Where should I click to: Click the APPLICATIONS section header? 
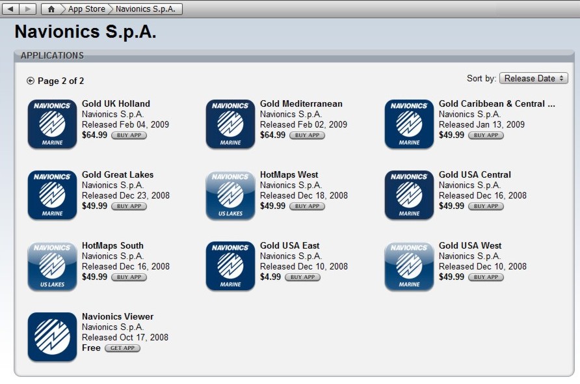52,55
